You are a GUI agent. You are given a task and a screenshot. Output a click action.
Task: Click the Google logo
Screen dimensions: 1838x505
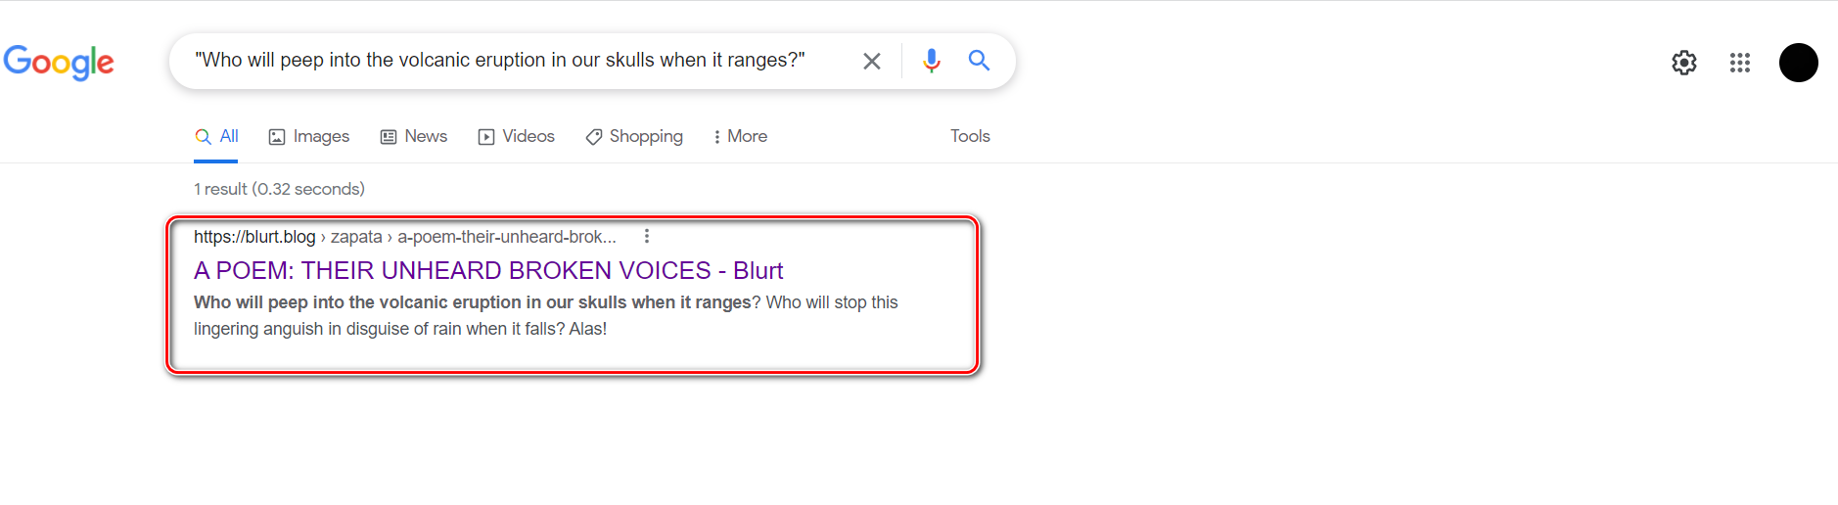coord(59,62)
